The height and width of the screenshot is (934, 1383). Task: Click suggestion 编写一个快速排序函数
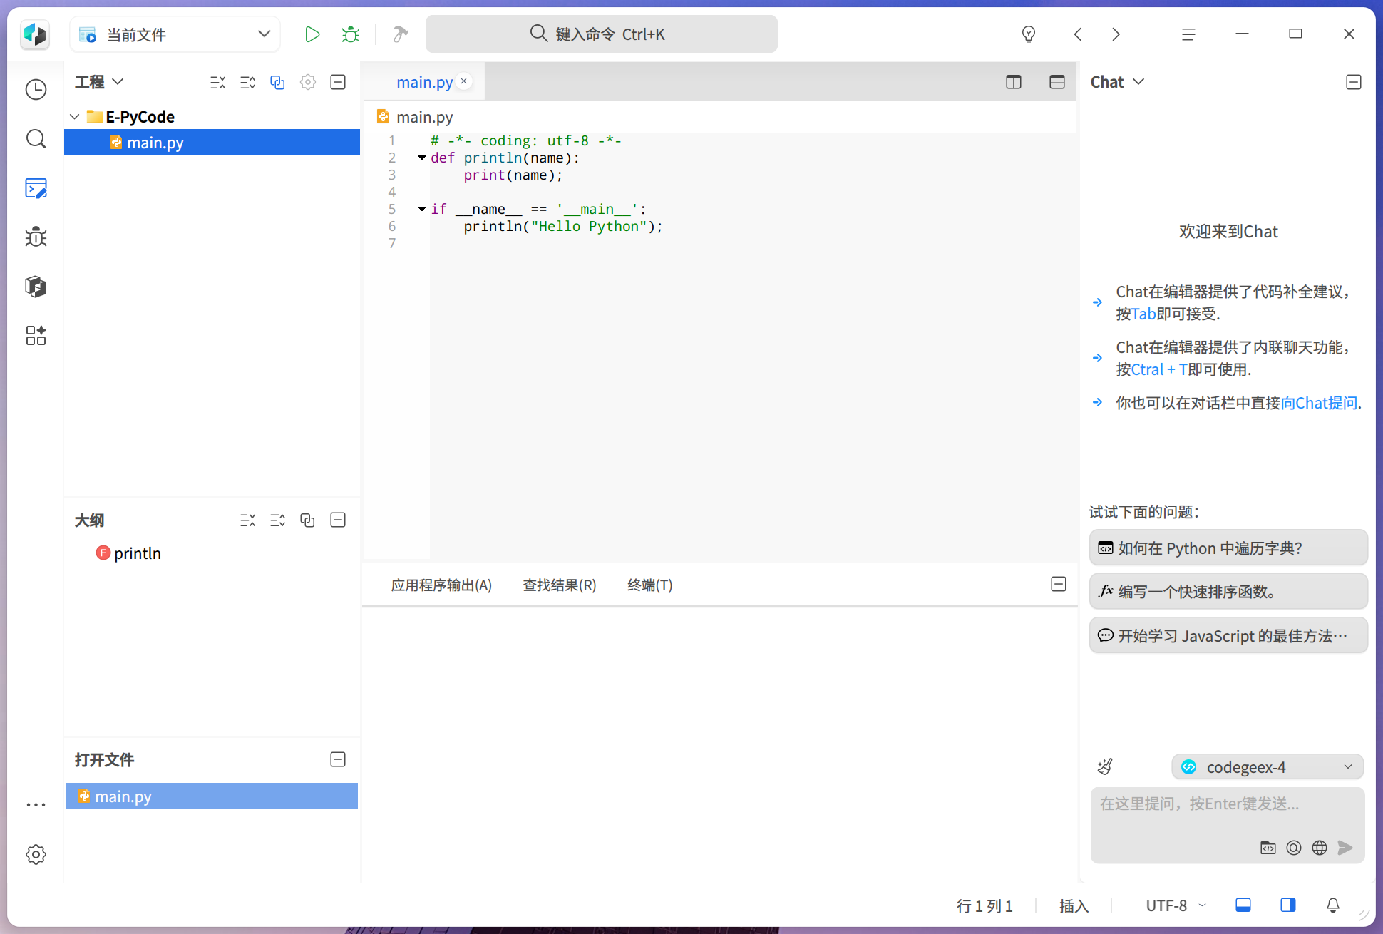1228,592
